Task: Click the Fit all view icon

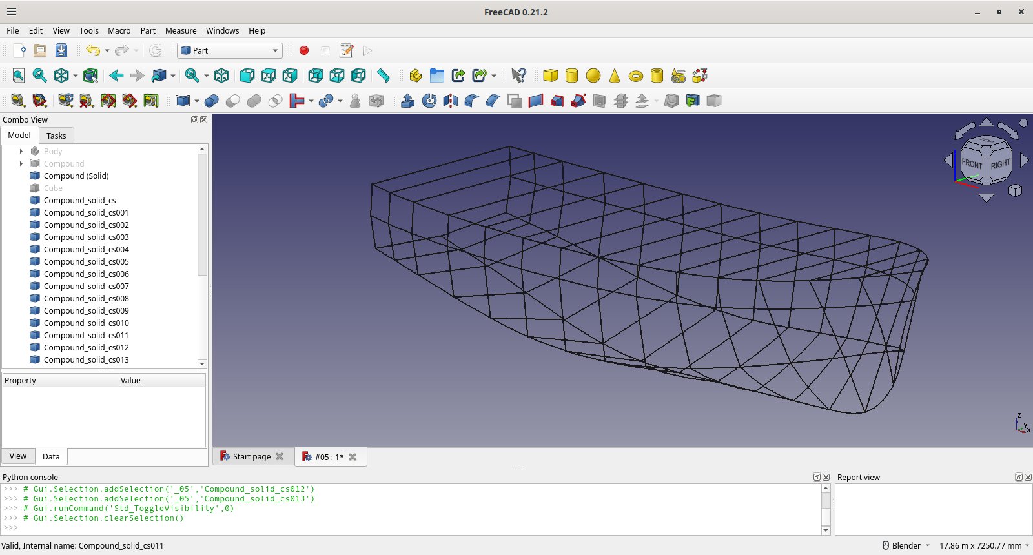Action: [x=19, y=76]
